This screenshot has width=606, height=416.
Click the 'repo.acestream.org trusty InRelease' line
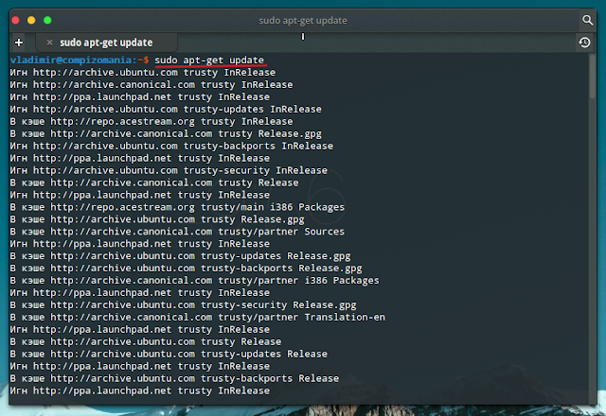pyautogui.click(x=151, y=122)
